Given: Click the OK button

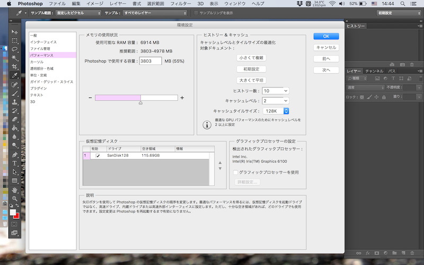Looking at the screenshot, I should pos(326,36).
